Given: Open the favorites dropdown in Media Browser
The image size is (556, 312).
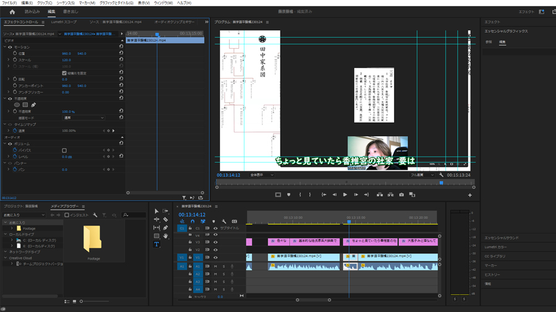Looking at the screenshot, I should (x=24, y=215).
